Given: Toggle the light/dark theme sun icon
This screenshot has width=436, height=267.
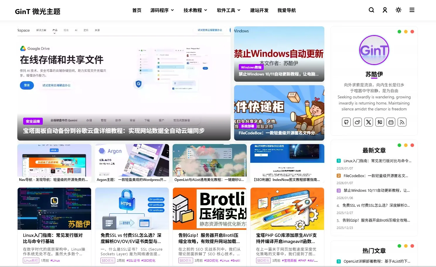Looking at the screenshot, I should [x=398, y=10].
